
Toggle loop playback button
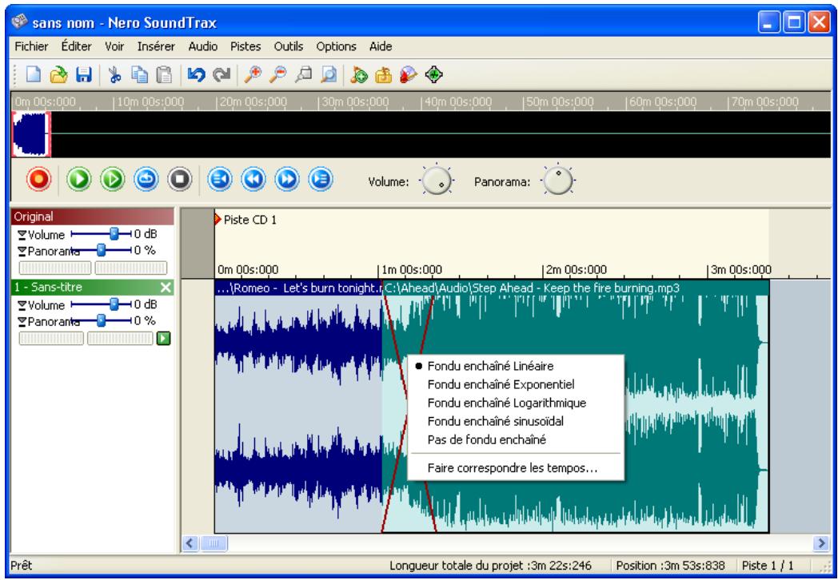146,180
